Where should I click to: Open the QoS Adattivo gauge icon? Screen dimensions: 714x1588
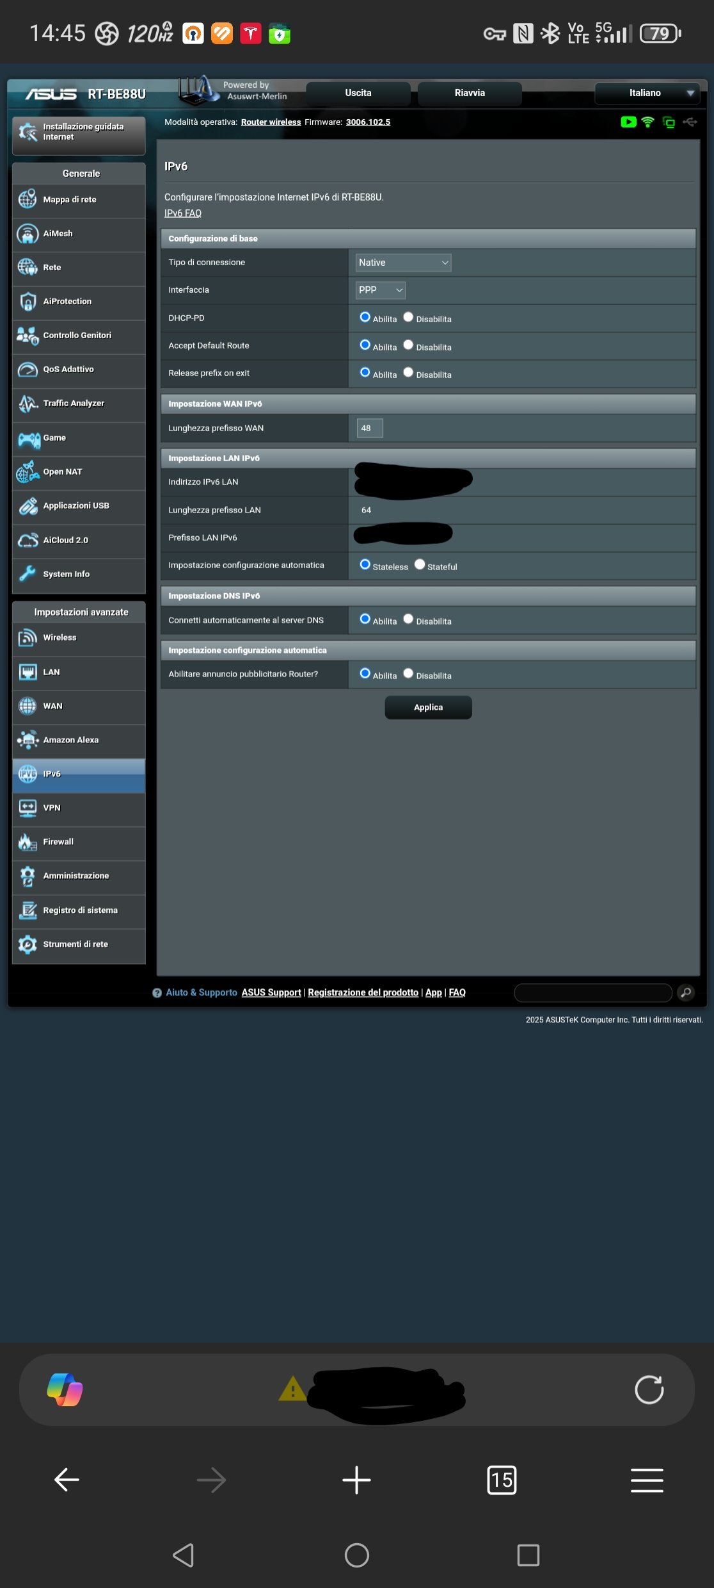28,370
